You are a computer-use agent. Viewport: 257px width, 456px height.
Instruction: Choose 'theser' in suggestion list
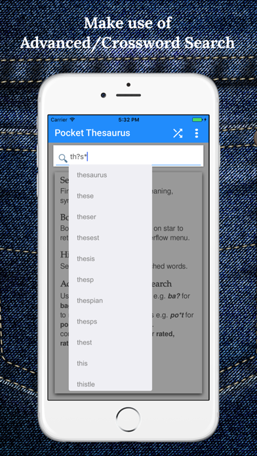pos(110,217)
